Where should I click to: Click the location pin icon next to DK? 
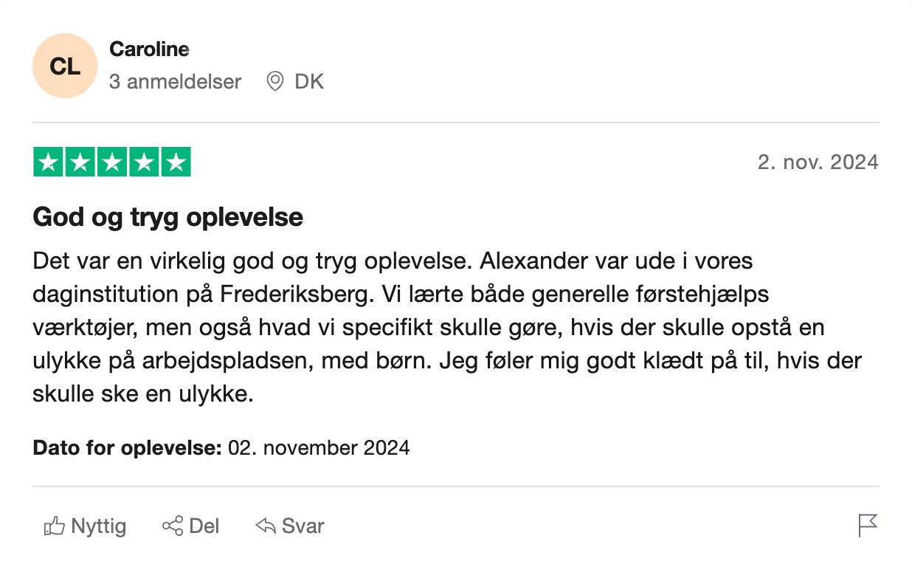[274, 81]
